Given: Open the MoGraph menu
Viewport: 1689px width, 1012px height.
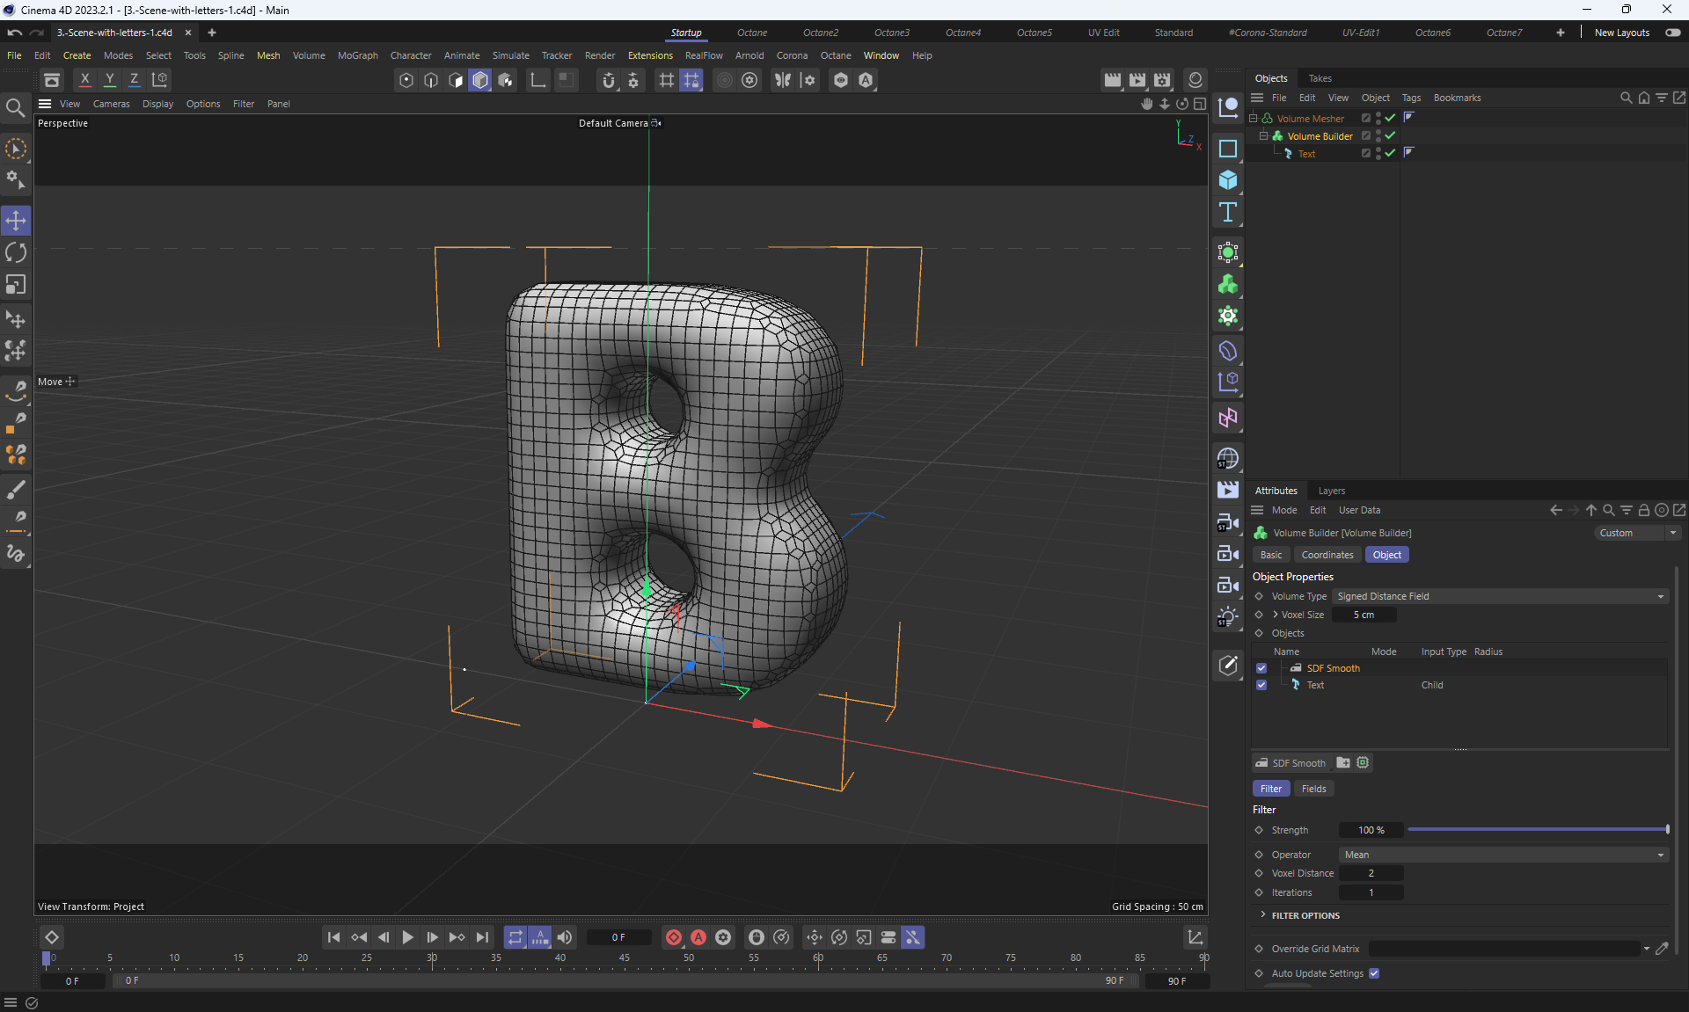Looking at the screenshot, I should point(357,55).
